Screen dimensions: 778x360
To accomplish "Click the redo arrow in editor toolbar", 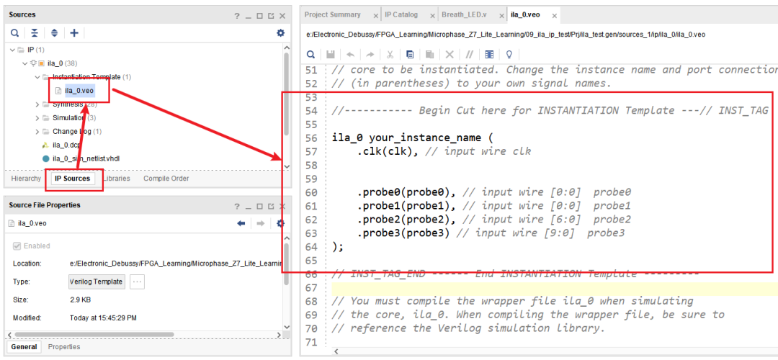I will tap(370, 54).
